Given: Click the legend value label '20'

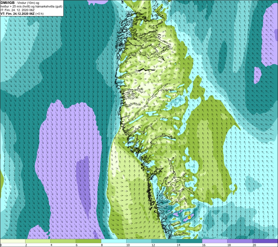Looking at the screenshot, I should pyautogui.click(x=254, y=245).
